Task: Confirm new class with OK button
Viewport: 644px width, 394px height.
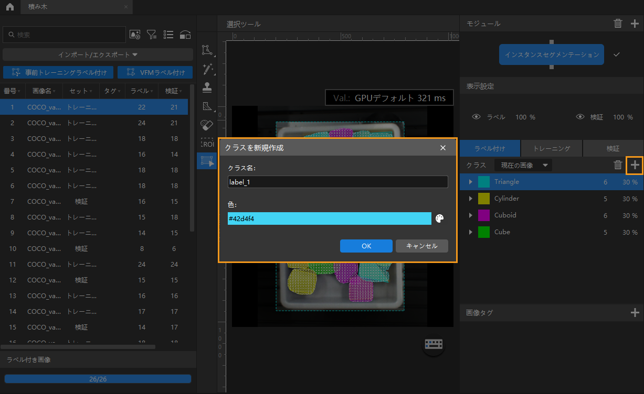Action: (x=366, y=246)
